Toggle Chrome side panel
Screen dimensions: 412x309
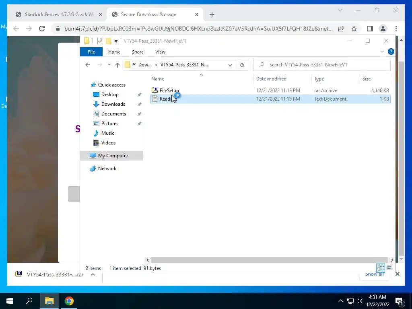click(370, 29)
